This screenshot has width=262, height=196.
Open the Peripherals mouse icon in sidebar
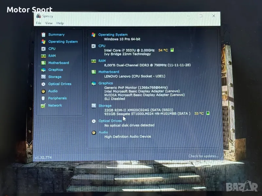(x=43, y=98)
